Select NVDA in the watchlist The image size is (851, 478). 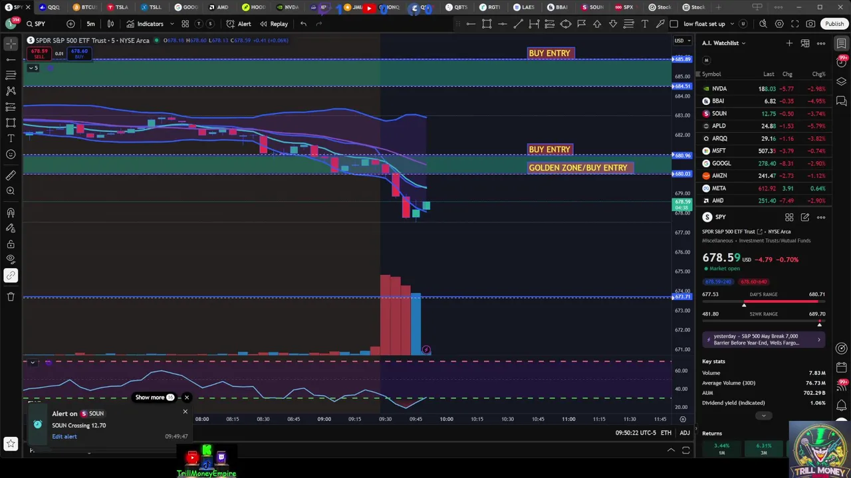[x=765, y=88]
